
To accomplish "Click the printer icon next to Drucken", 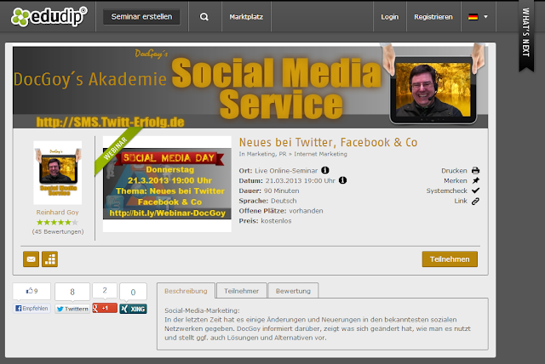I will click(x=475, y=170).
